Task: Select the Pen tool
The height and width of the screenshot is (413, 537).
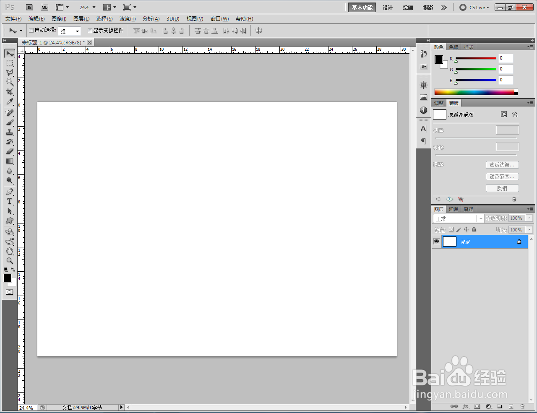Action: [10, 192]
